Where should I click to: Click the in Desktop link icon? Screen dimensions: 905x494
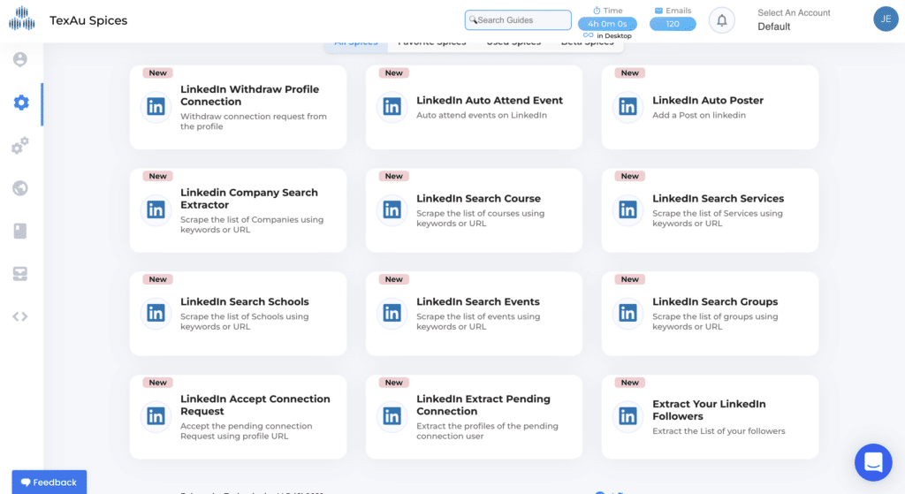[588, 35]
